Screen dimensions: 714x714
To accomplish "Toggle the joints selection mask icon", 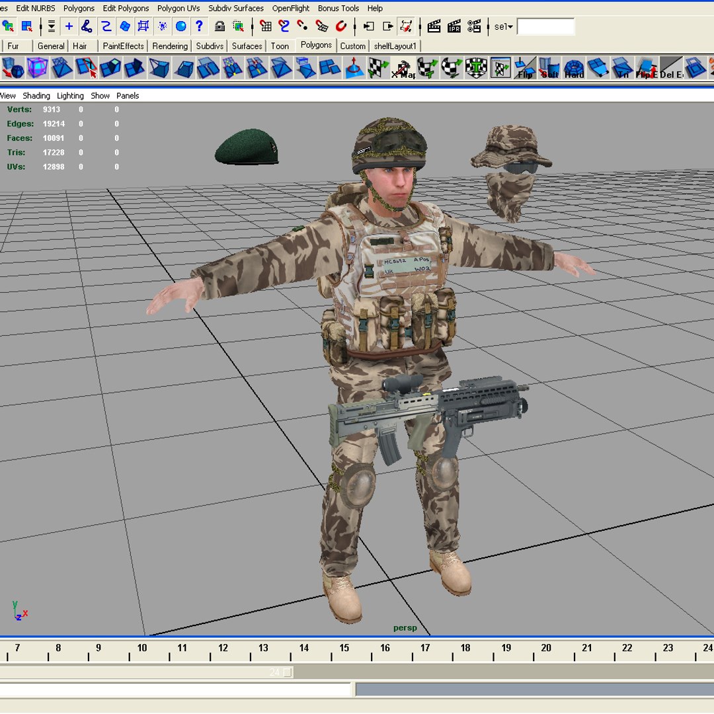I will click(87, 26).
